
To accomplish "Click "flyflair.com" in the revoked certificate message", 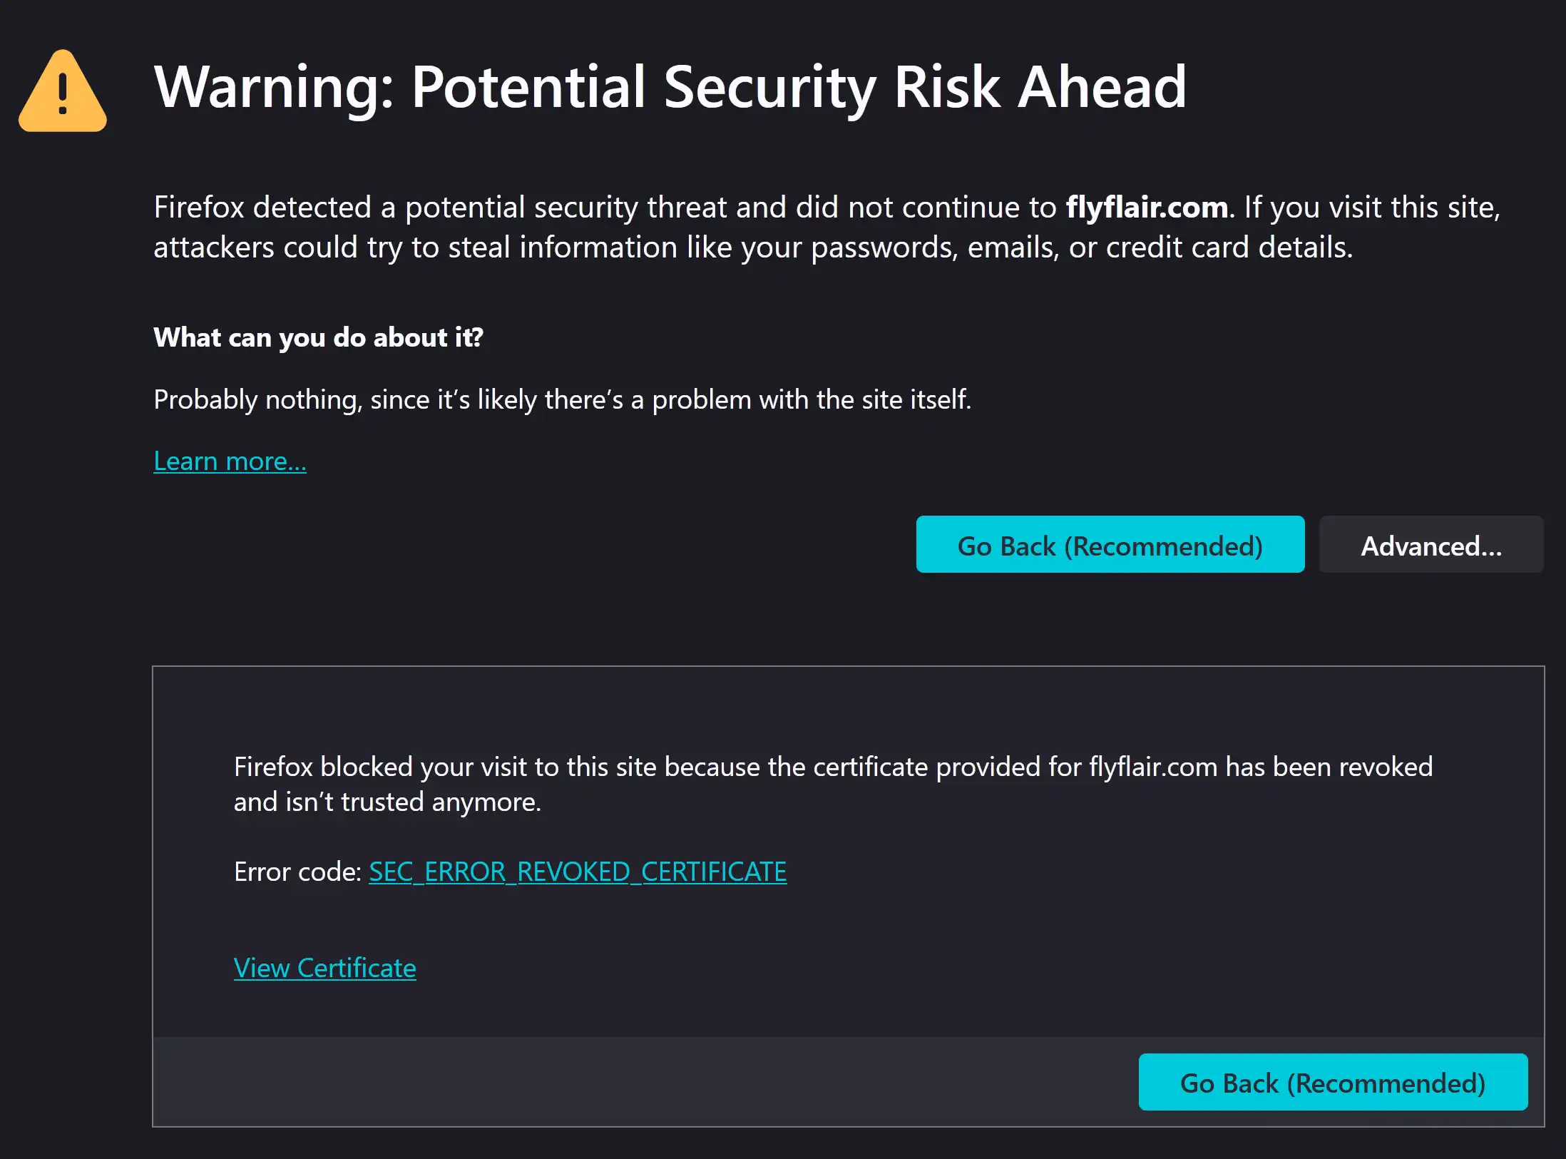I will pyautogui.click(x=1152, y=767).
